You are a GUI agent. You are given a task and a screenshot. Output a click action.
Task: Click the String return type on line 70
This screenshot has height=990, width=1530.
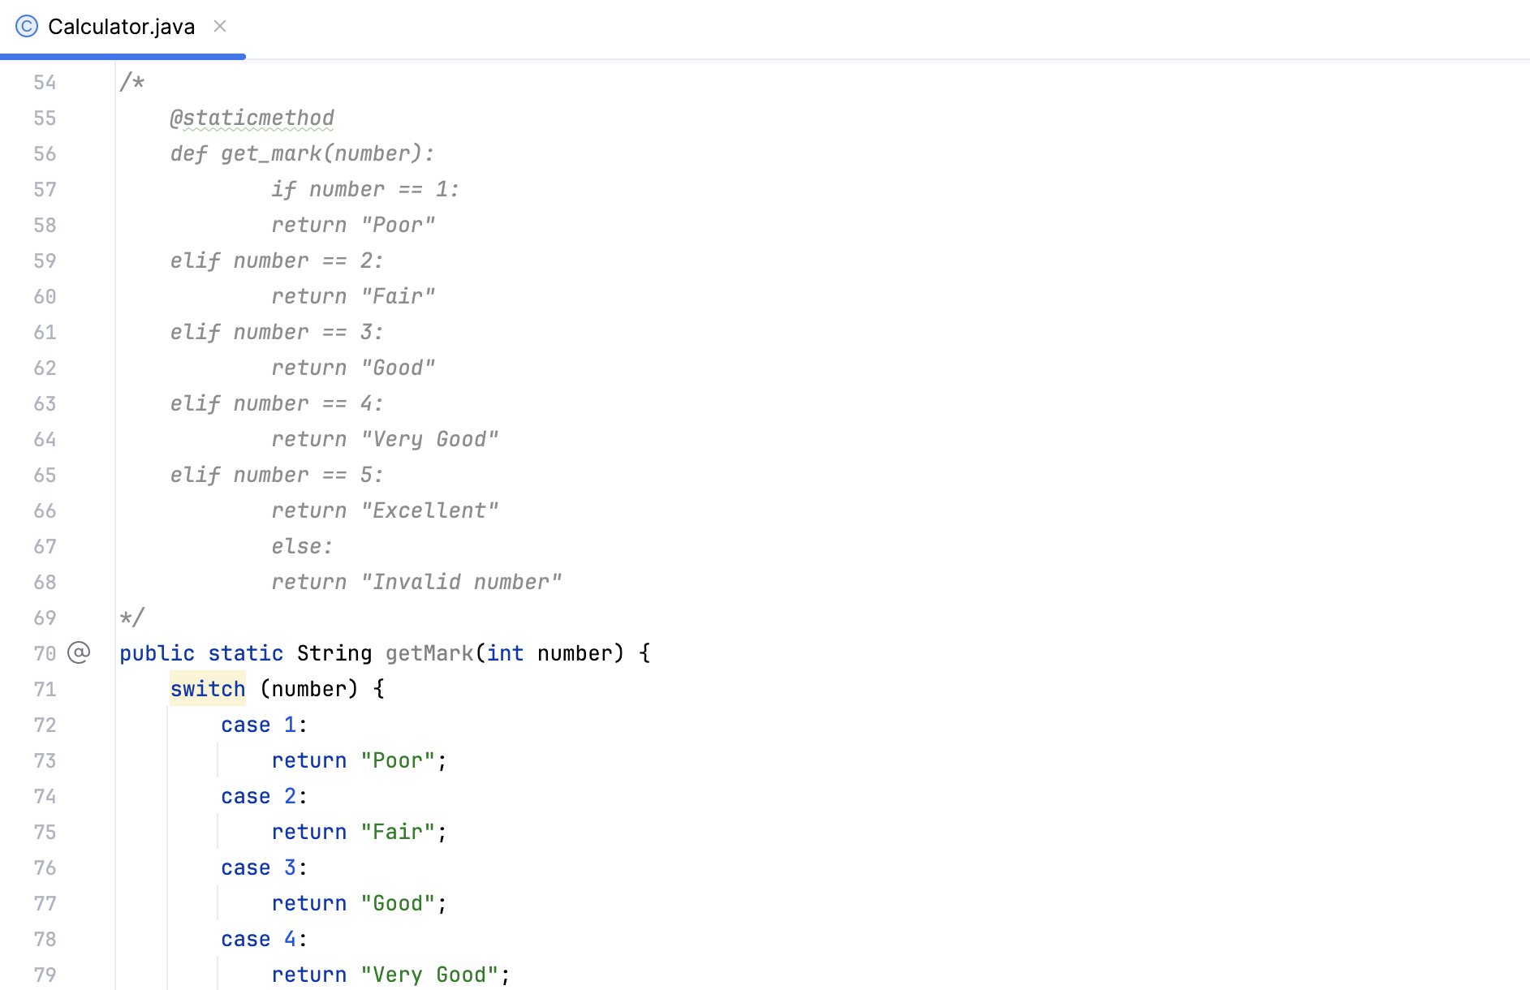click(x=334, y=653)
